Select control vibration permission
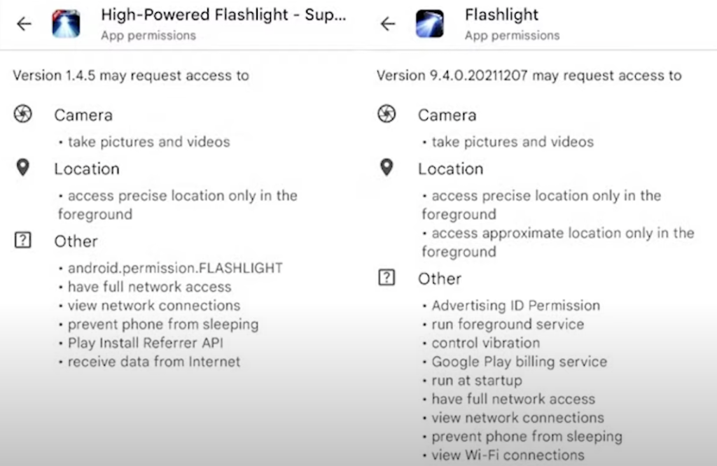 tap(486, 343)
